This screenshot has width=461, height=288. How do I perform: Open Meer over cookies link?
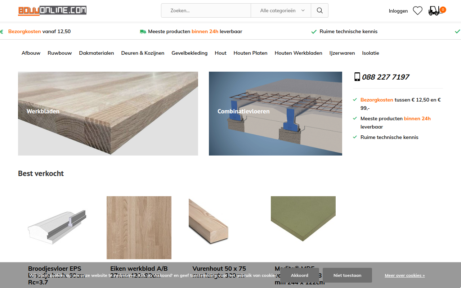coord(405,275)
